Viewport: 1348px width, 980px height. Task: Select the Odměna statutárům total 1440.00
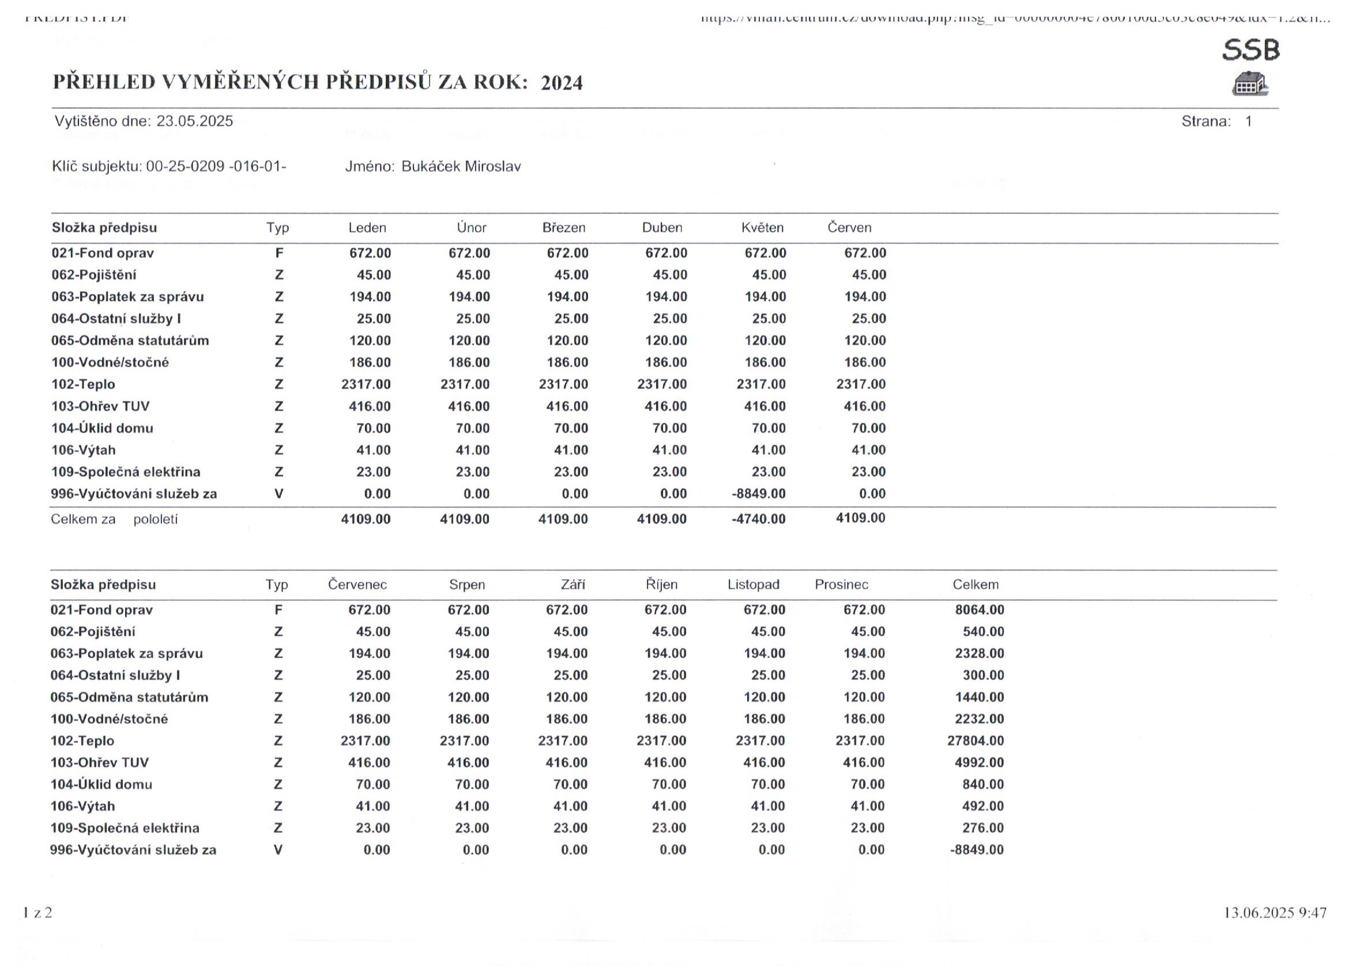click(x=980, y=698)
